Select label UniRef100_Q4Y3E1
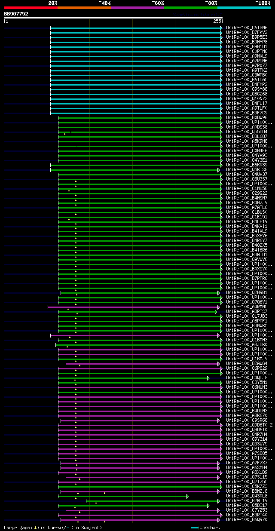The height and width of the screenshot is (531, 275). pyautogui.click(x=247, y=160)
